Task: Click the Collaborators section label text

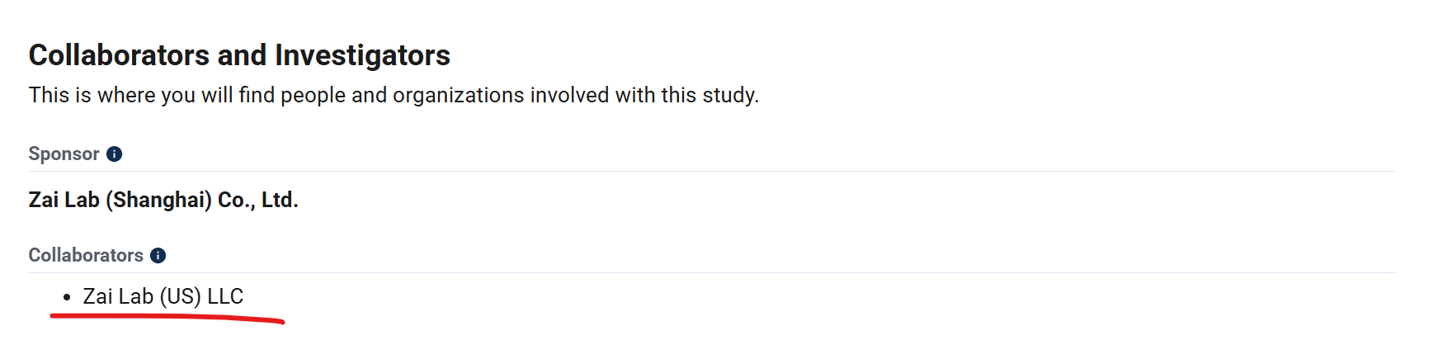Action: click(x=86, y=256)
